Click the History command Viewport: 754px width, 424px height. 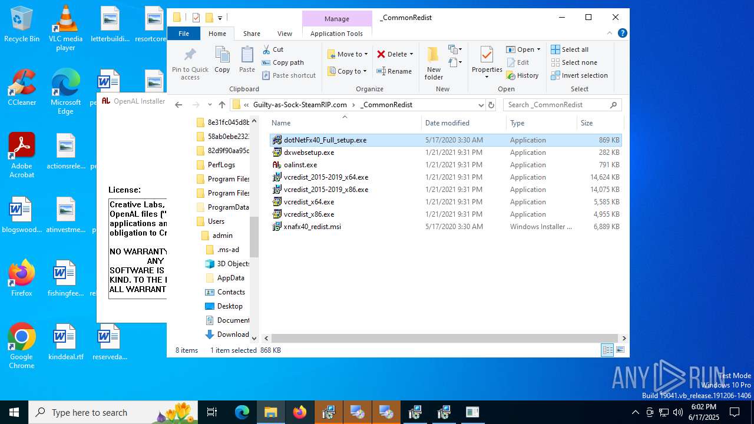(522, 75)
